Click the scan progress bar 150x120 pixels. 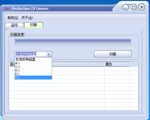(x=73, y=42)
